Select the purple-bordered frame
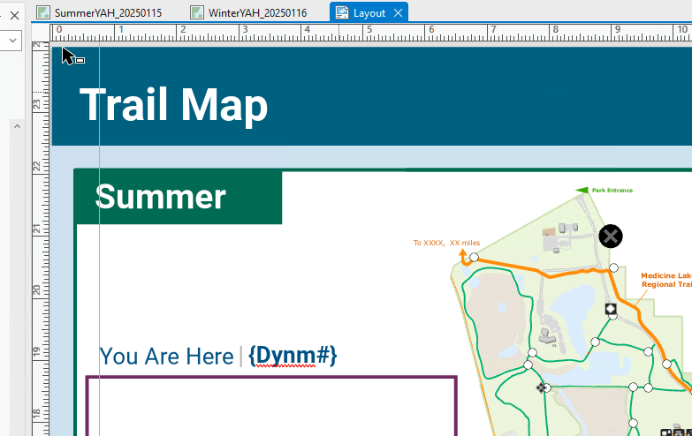This screenshot has width=692, height=436. click(x=271, y=406)
